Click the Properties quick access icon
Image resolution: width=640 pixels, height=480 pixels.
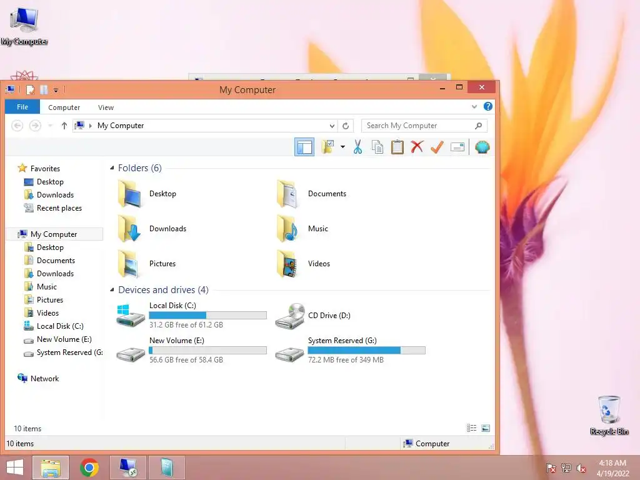click(30, 89)
